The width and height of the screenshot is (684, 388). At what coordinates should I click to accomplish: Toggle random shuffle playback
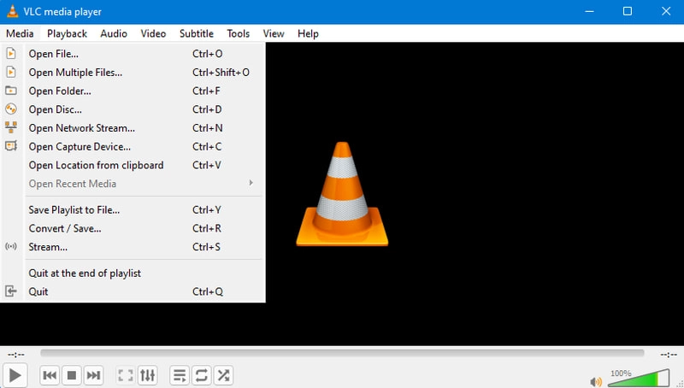(223, 375)
